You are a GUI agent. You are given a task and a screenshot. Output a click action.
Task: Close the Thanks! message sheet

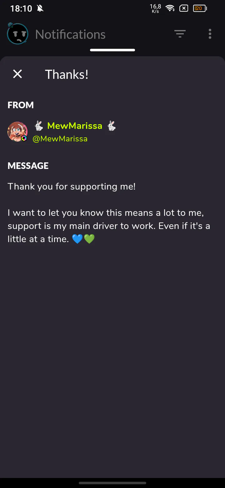click(x=17, y=74)
